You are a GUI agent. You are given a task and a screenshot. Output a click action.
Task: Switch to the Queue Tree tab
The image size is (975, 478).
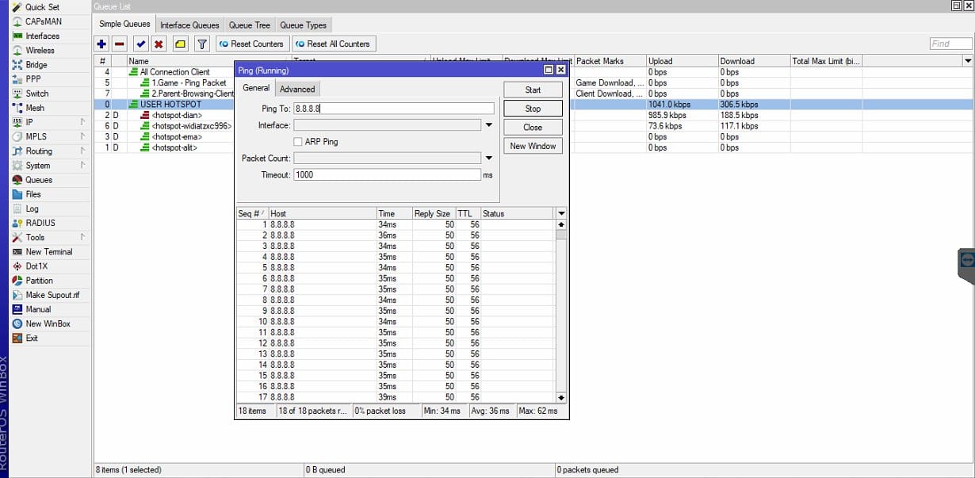click(252, 25)
